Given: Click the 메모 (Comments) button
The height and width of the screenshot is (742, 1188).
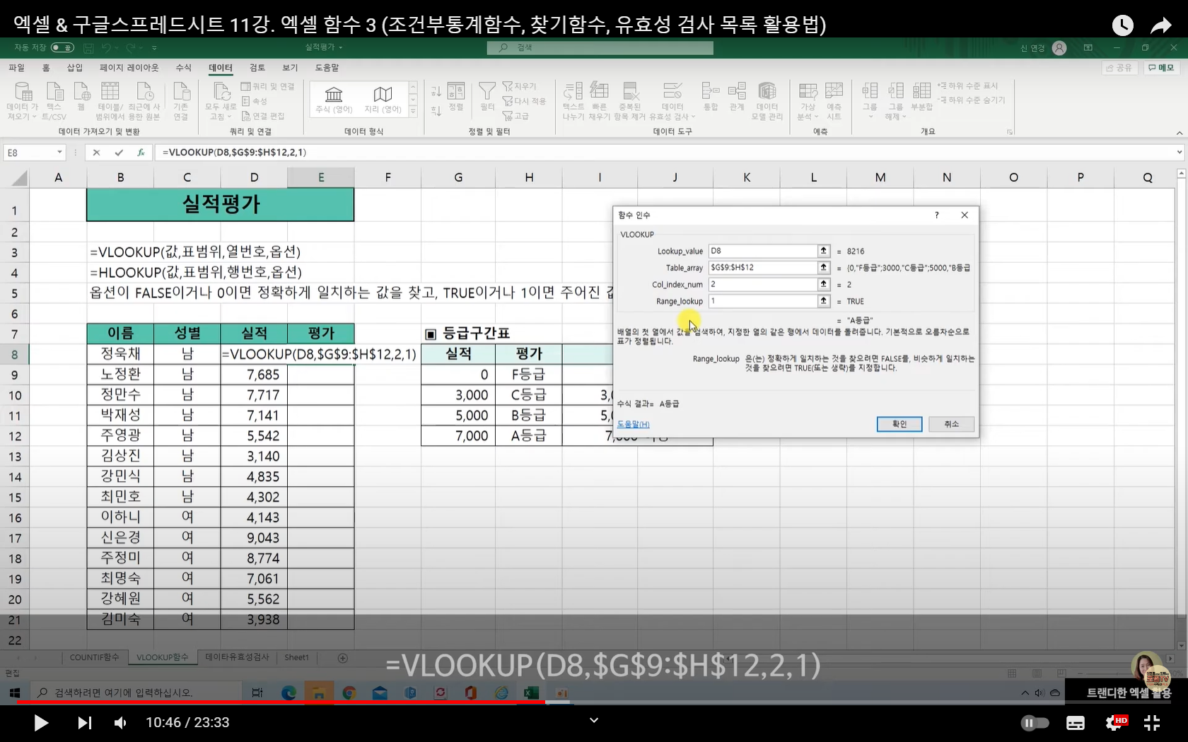Looking at the screenshot, I should pos(1161,68).
